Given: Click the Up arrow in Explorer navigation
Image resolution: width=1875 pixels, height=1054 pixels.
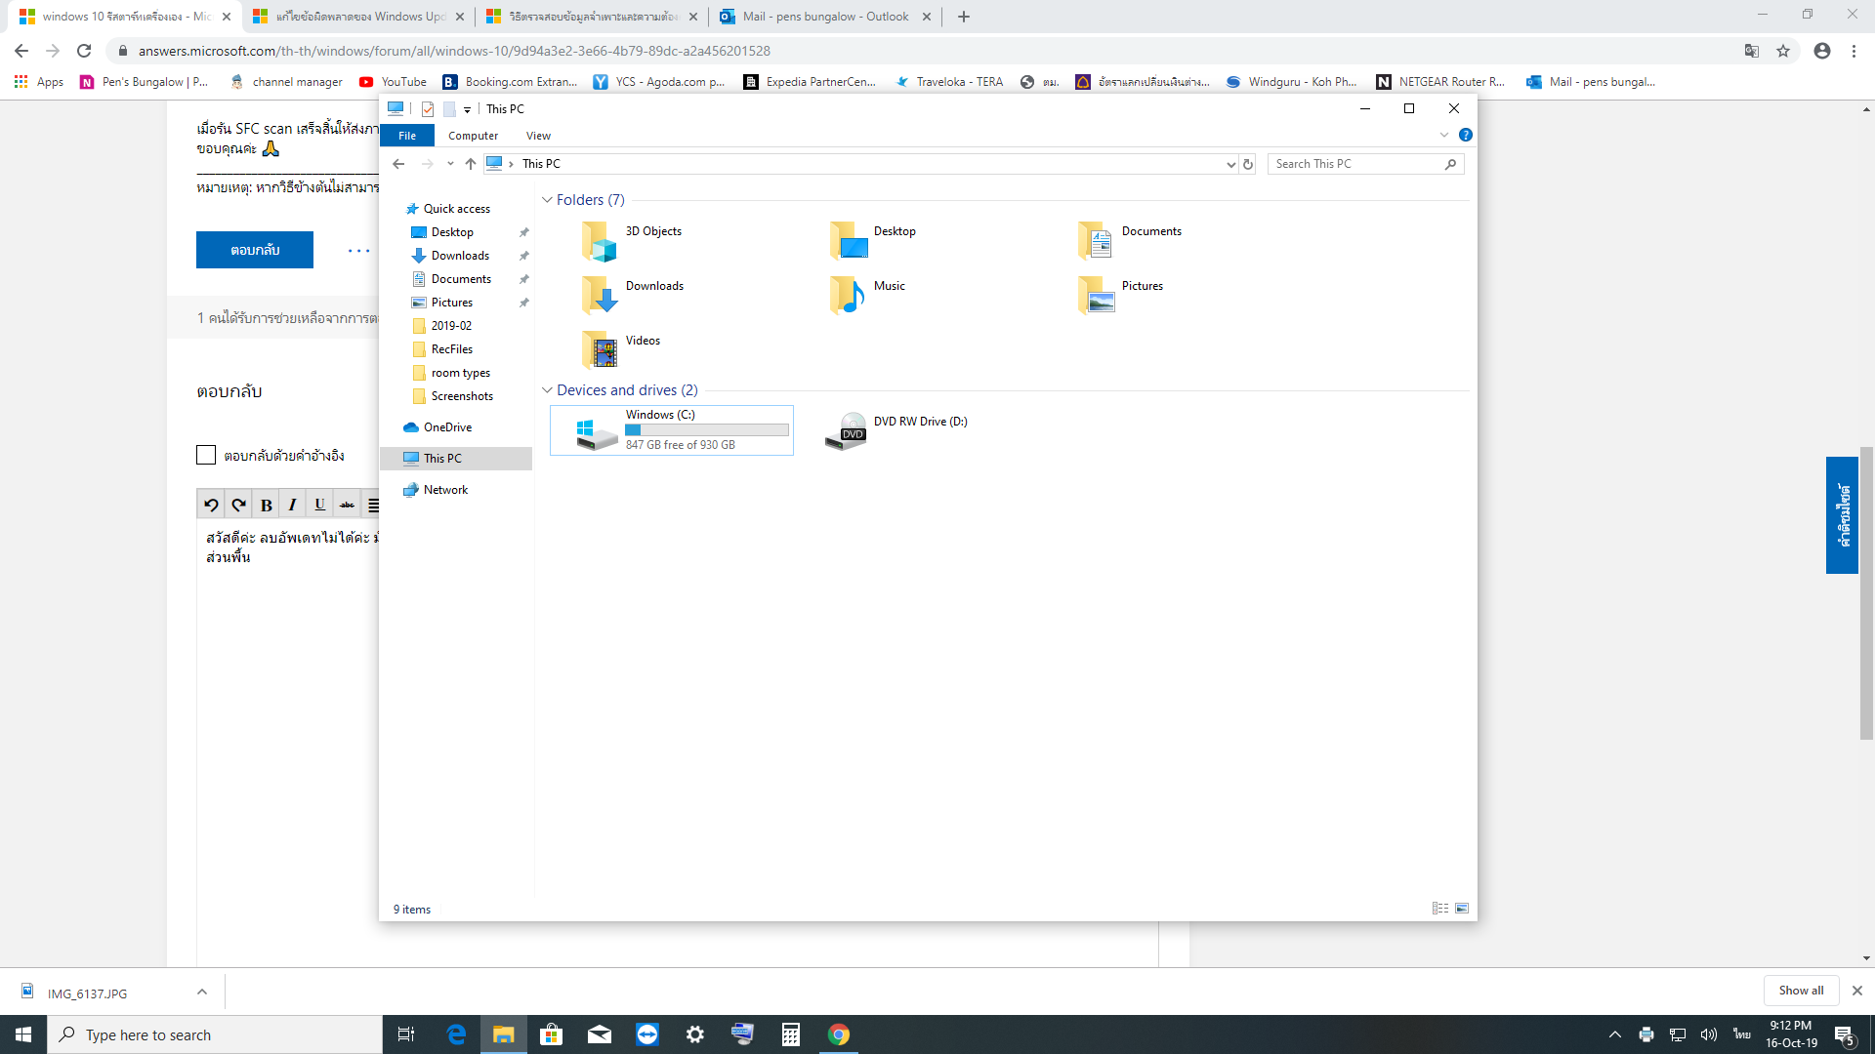Looking at the screenshot, I should (x=471, y=164).
